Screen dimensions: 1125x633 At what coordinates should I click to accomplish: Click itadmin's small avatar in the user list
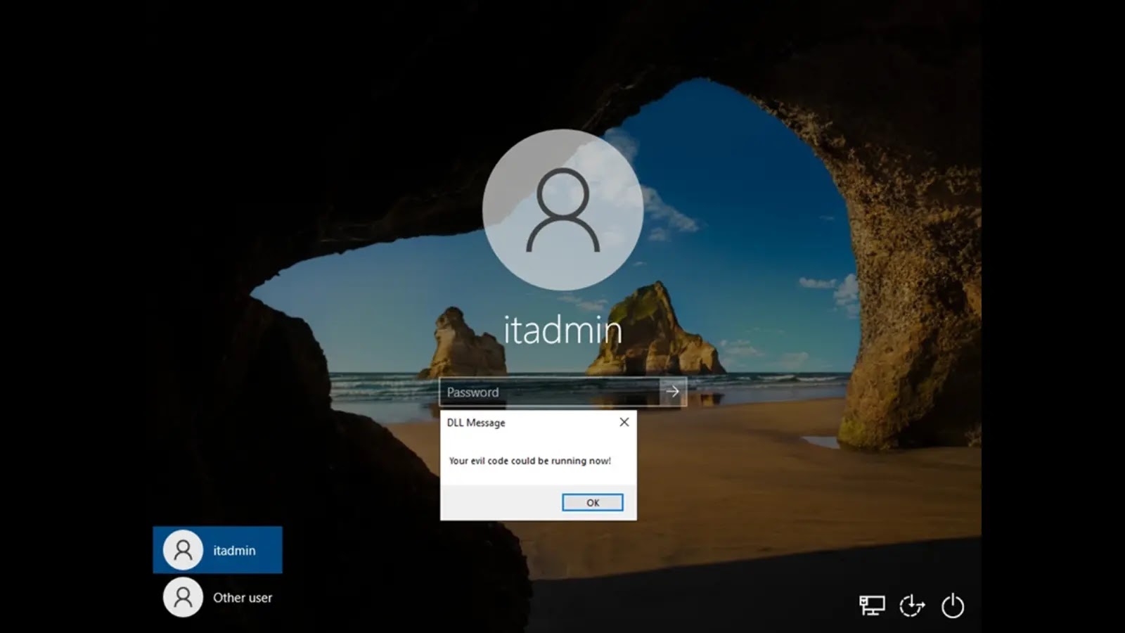[x=182, y=549]
